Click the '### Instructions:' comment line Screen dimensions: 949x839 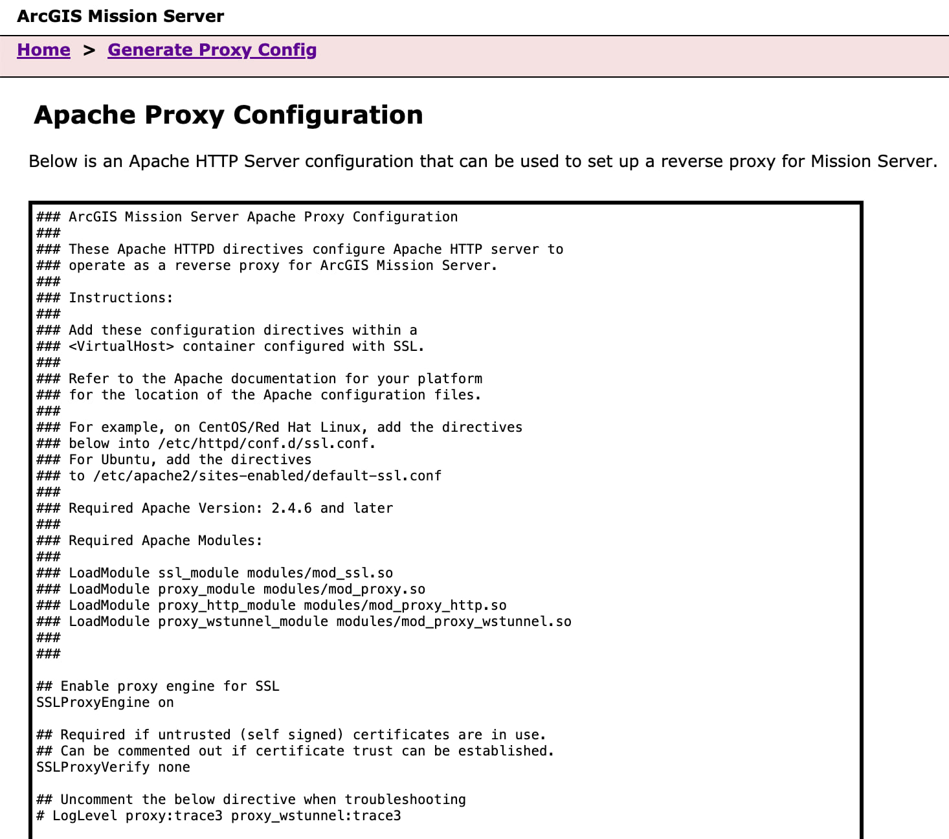coord(105,298)
